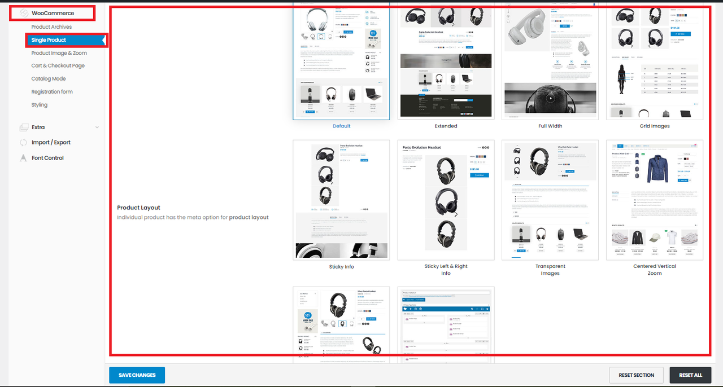Choose the Full Width layout thumbnail
Viewport: 723px width, 387px height.
click(550, 62)
